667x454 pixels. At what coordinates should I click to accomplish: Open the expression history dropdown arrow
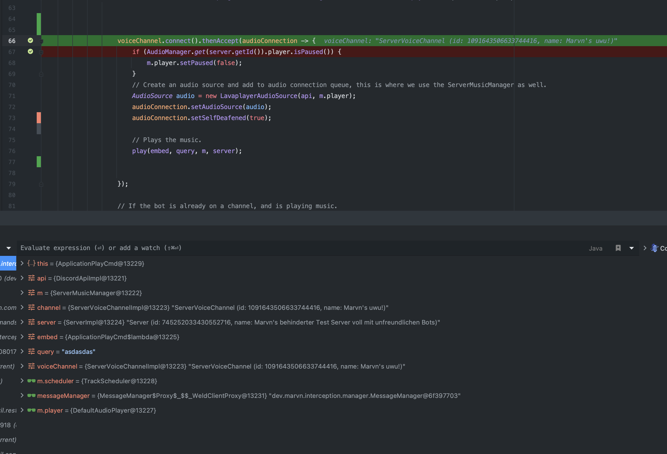click(631, 248)
